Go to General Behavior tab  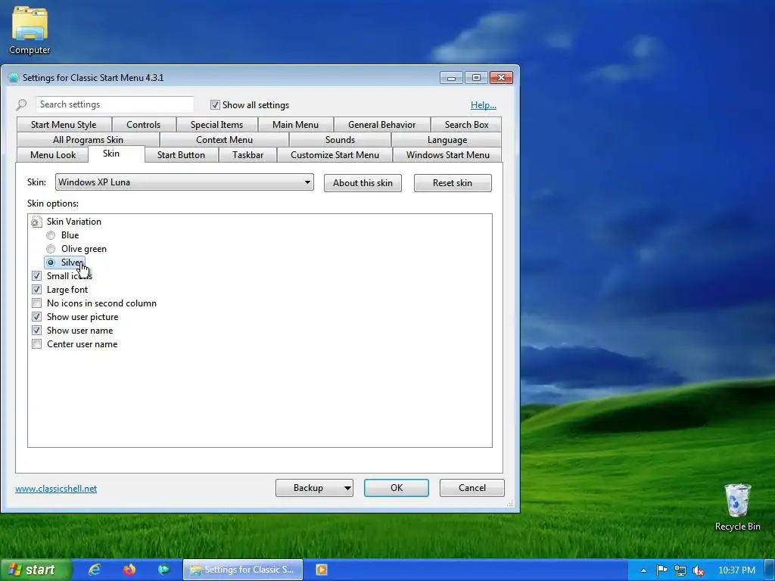pyautogui.click(x=381, y=125)
